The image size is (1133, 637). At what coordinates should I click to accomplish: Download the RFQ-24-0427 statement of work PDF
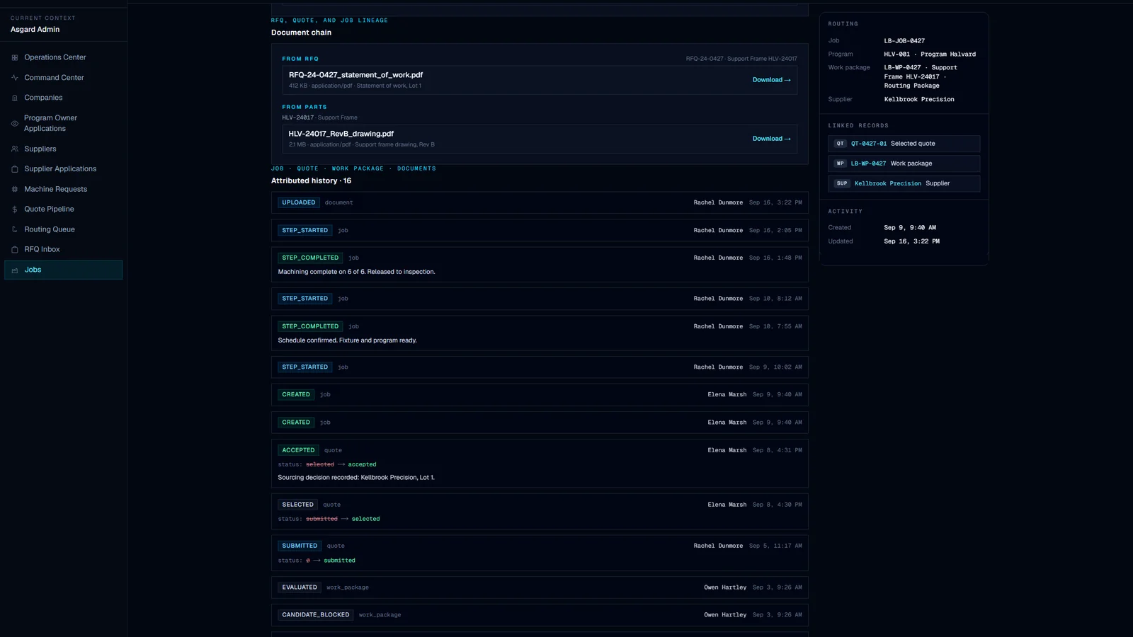(771, 80)
